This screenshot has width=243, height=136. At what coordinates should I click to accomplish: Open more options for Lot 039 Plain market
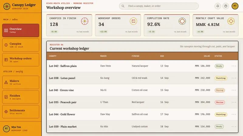pyautogui.click(x=234, y=127)
